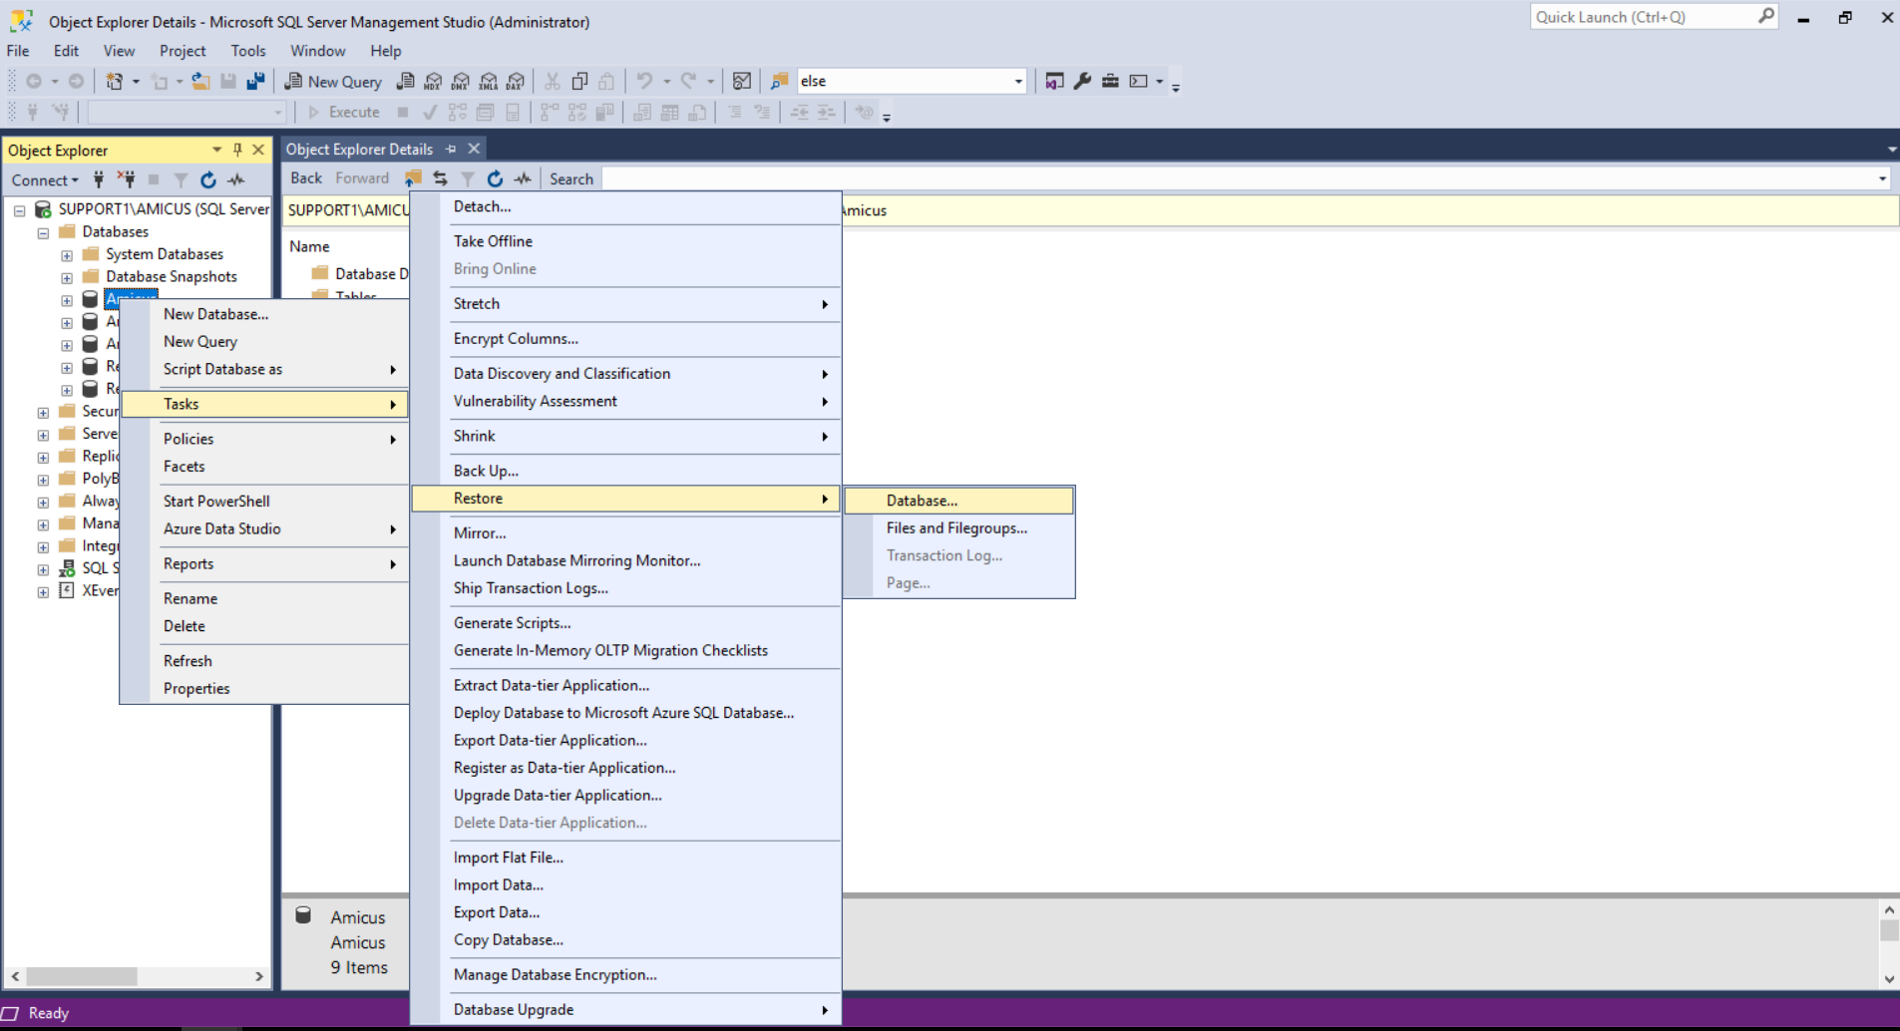Image resolution: width=1900 pixels, height=1031 pixels.
Task: Open the Tools menu
Action: pyautogui.click(x=247, y=51)
